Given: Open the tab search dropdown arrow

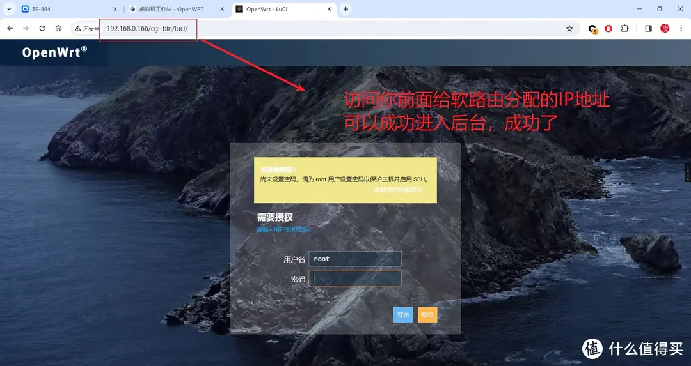Looking at the screenshot, I should coord(9,9).
